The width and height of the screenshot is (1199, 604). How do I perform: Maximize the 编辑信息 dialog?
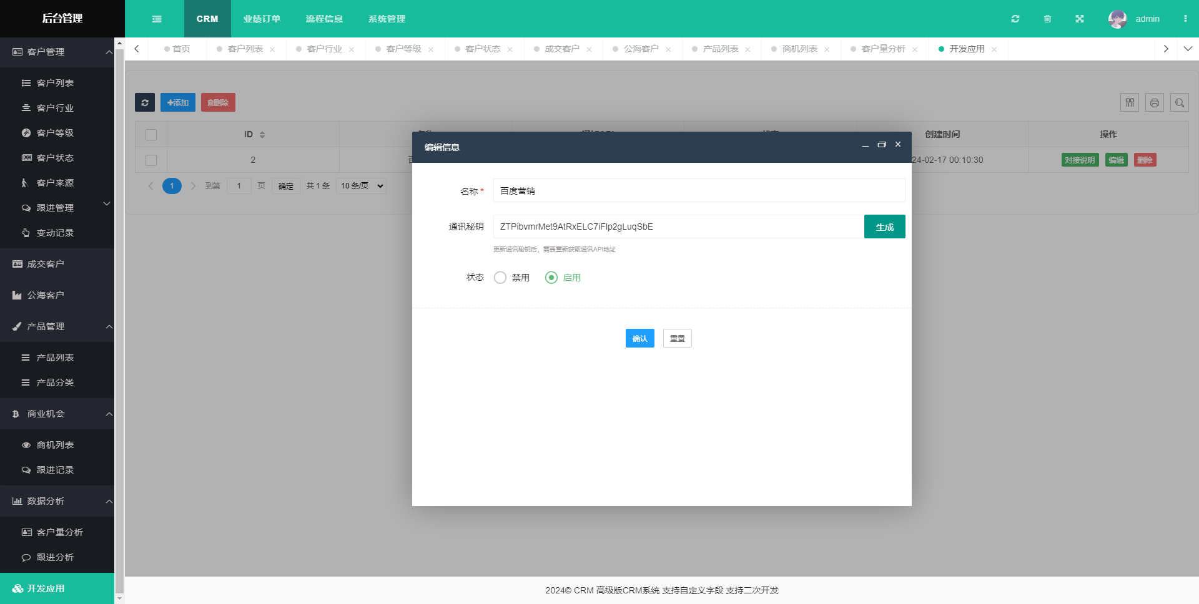coord(882,145)
